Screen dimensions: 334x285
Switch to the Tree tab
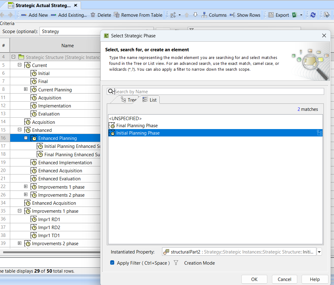click(x=129, y=100)
